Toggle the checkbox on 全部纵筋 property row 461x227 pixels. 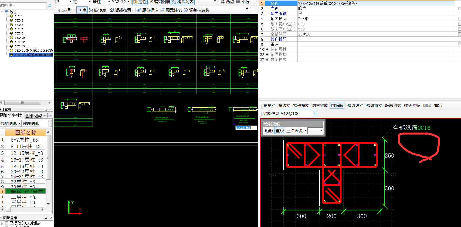pos(459,34)
